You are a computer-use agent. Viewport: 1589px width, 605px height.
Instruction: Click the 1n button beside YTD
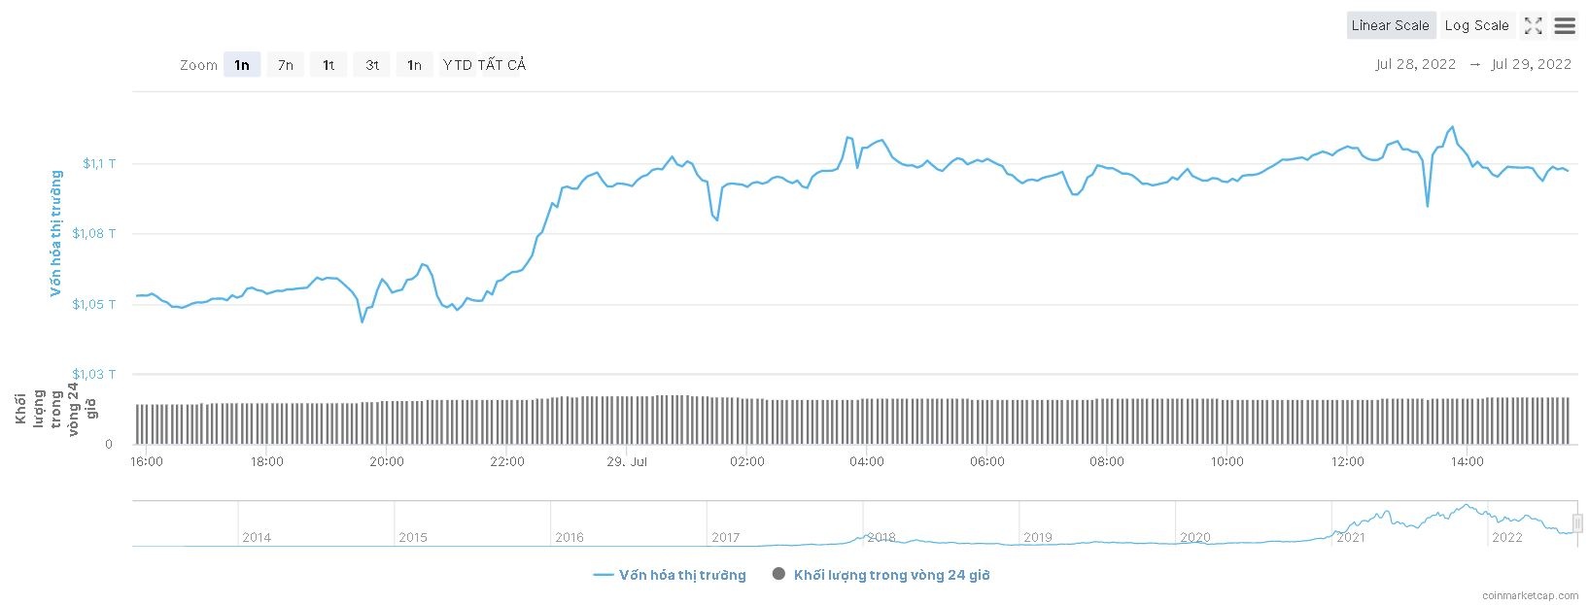[414, 65]
